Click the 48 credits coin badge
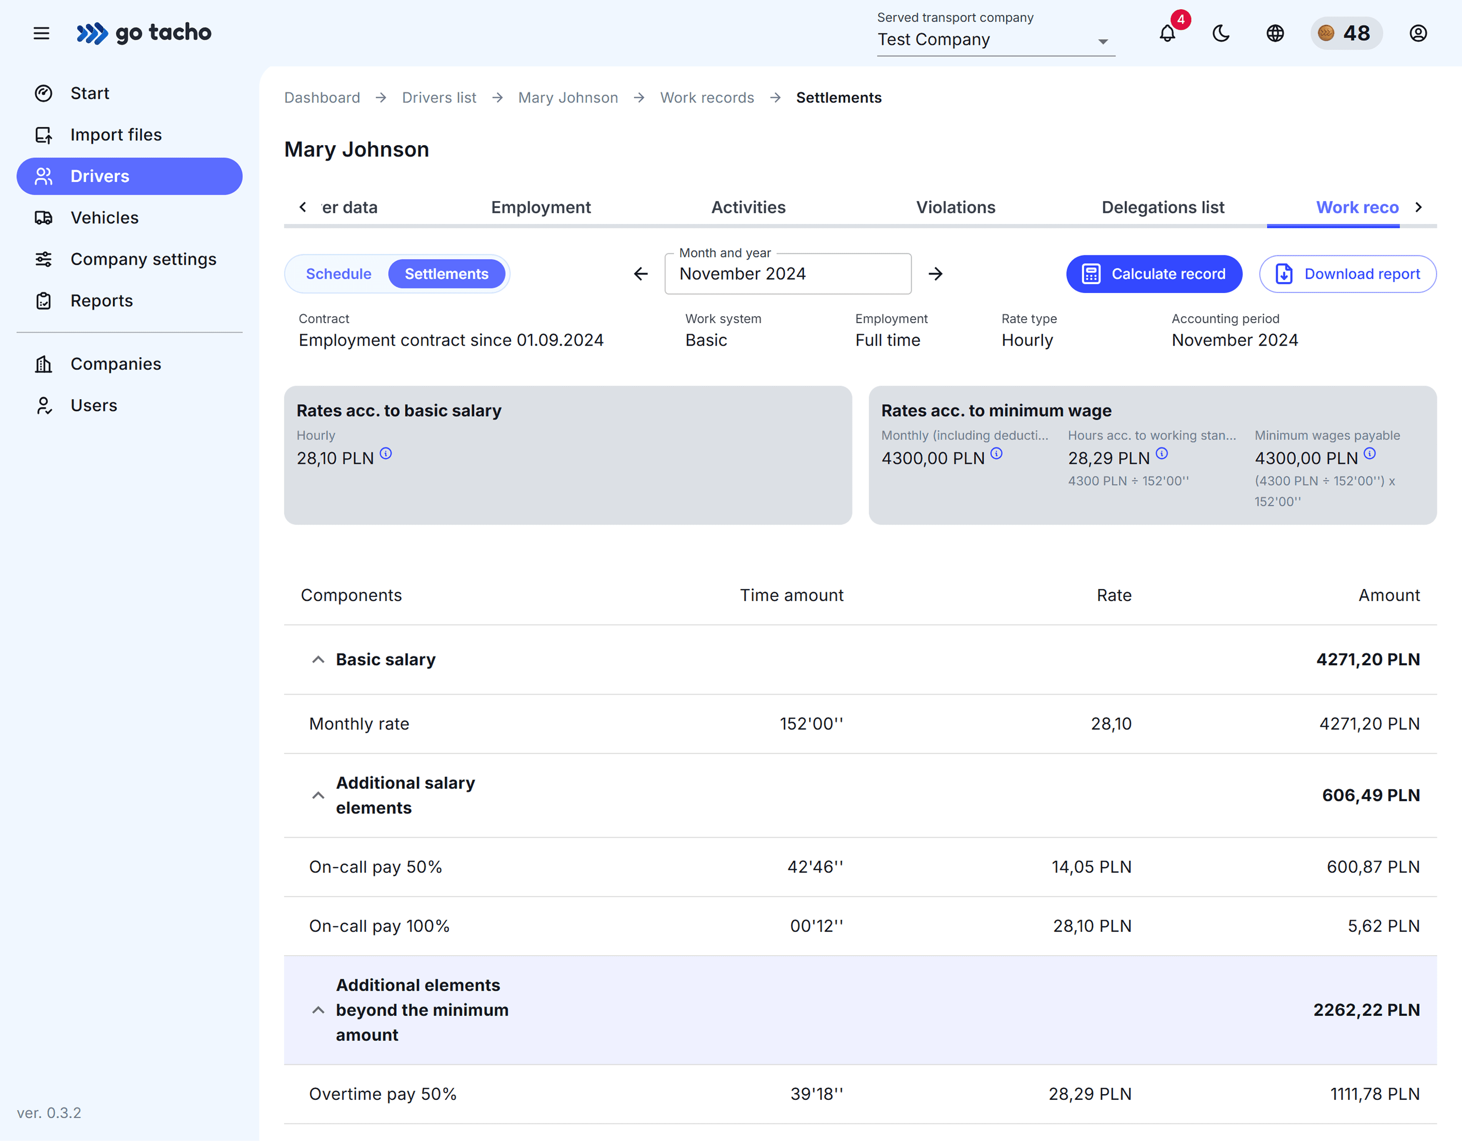 (1346, 33)
